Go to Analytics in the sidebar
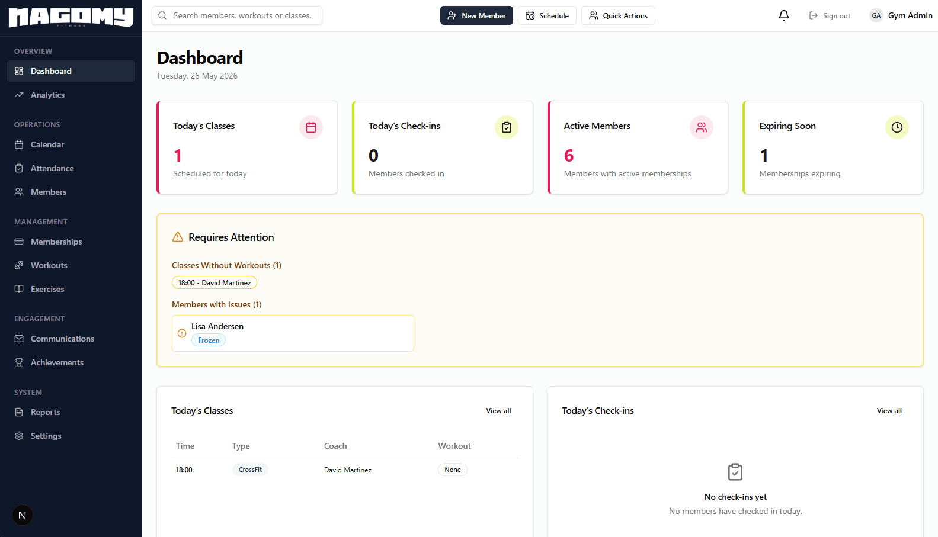The width and height of the screenshot is (938, 537). click(71, 95)
